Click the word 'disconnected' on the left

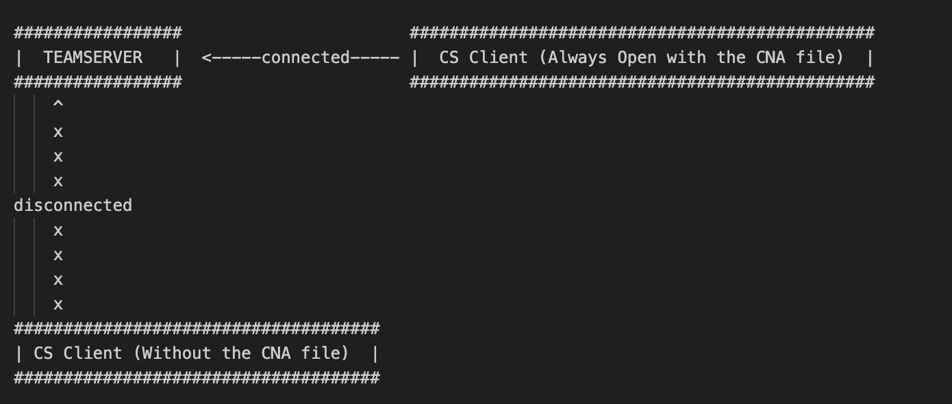73,205
